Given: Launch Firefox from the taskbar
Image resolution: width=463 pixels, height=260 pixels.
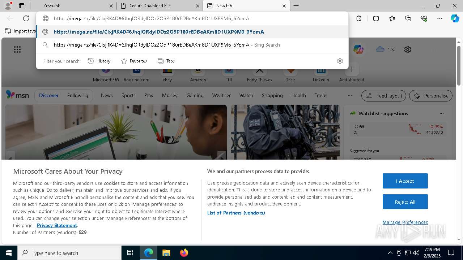Looking at the screenshot, I should point(184,253).
